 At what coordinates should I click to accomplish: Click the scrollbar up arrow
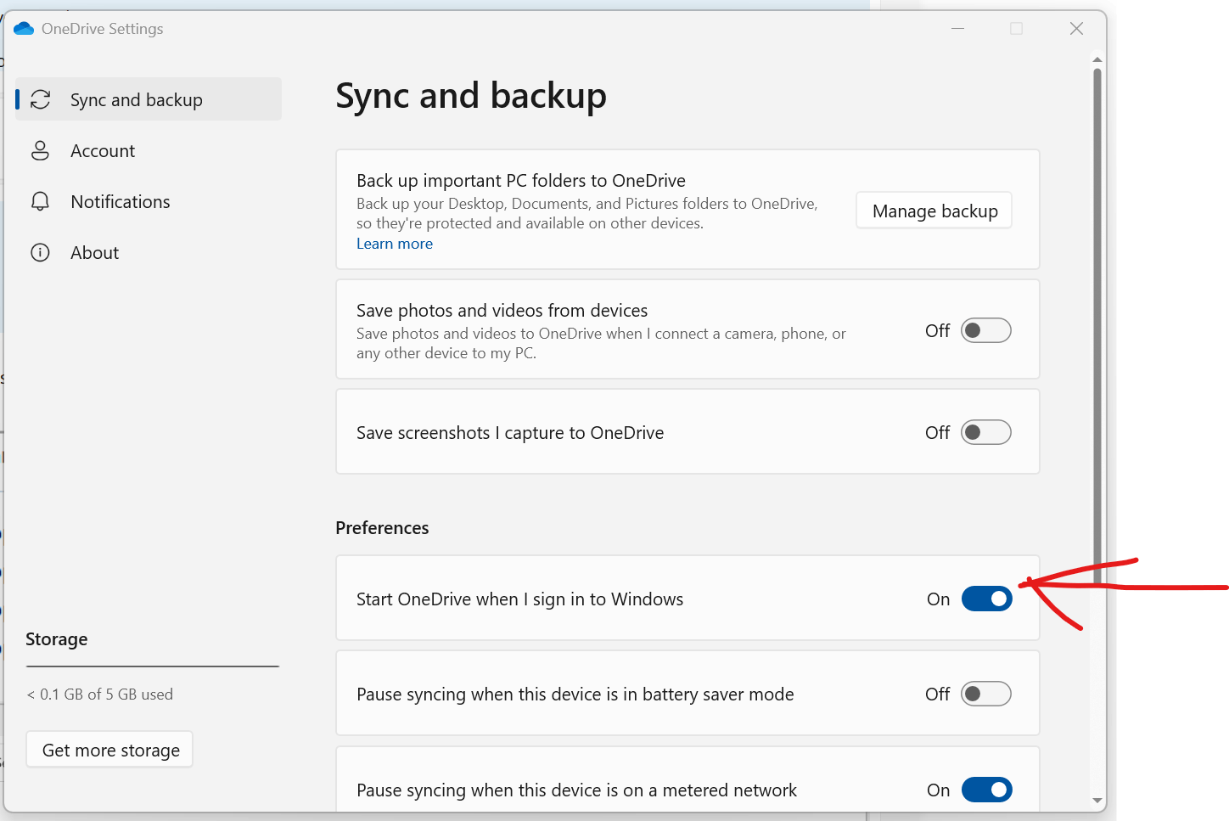pyautogui.click(x=1097, y=59)
